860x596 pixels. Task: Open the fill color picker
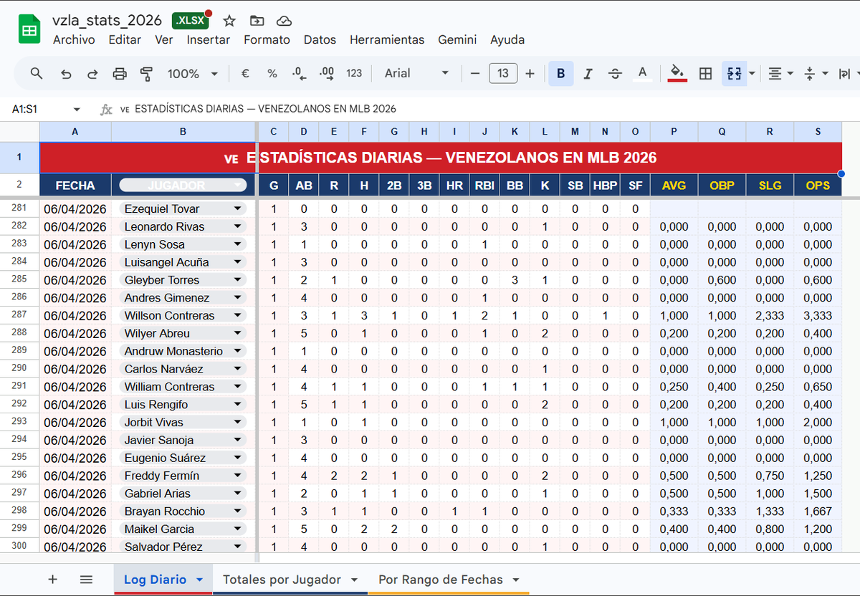(677, 73)
